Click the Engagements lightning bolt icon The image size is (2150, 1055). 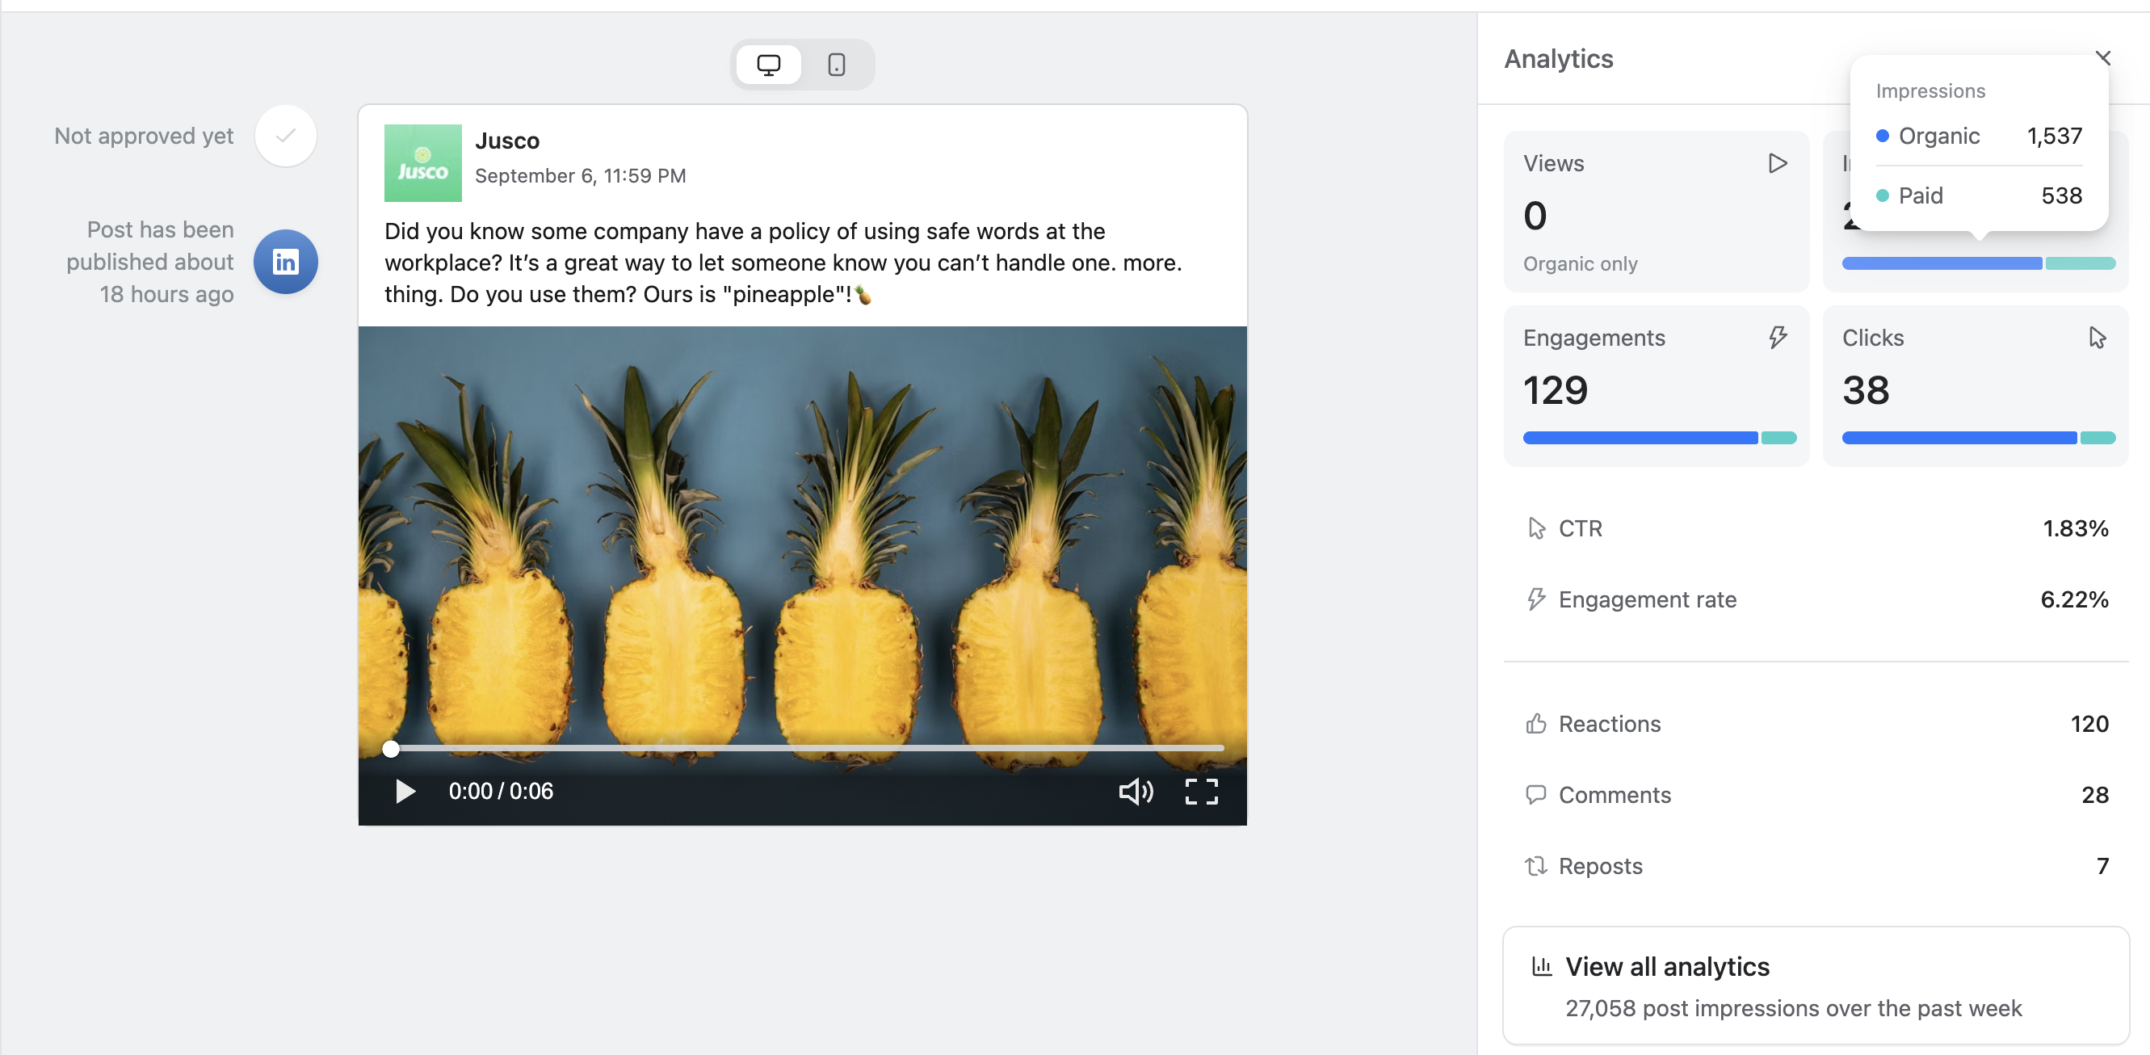[1777, 337]
